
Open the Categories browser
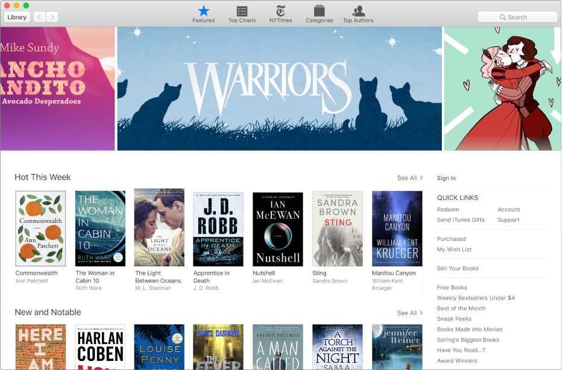pos(319,12)
